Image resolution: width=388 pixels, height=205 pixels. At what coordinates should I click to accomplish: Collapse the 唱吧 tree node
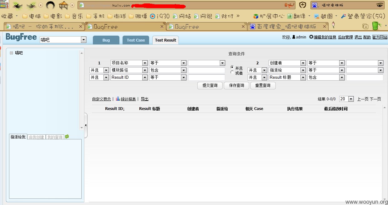pos(12,53)
